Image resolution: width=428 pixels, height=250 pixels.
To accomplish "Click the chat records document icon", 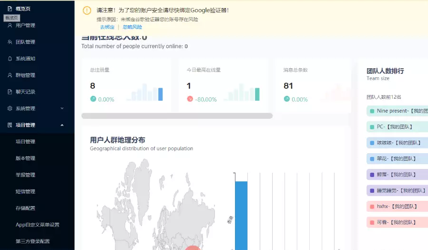I will pyautogui.click(x=10, y=92).
